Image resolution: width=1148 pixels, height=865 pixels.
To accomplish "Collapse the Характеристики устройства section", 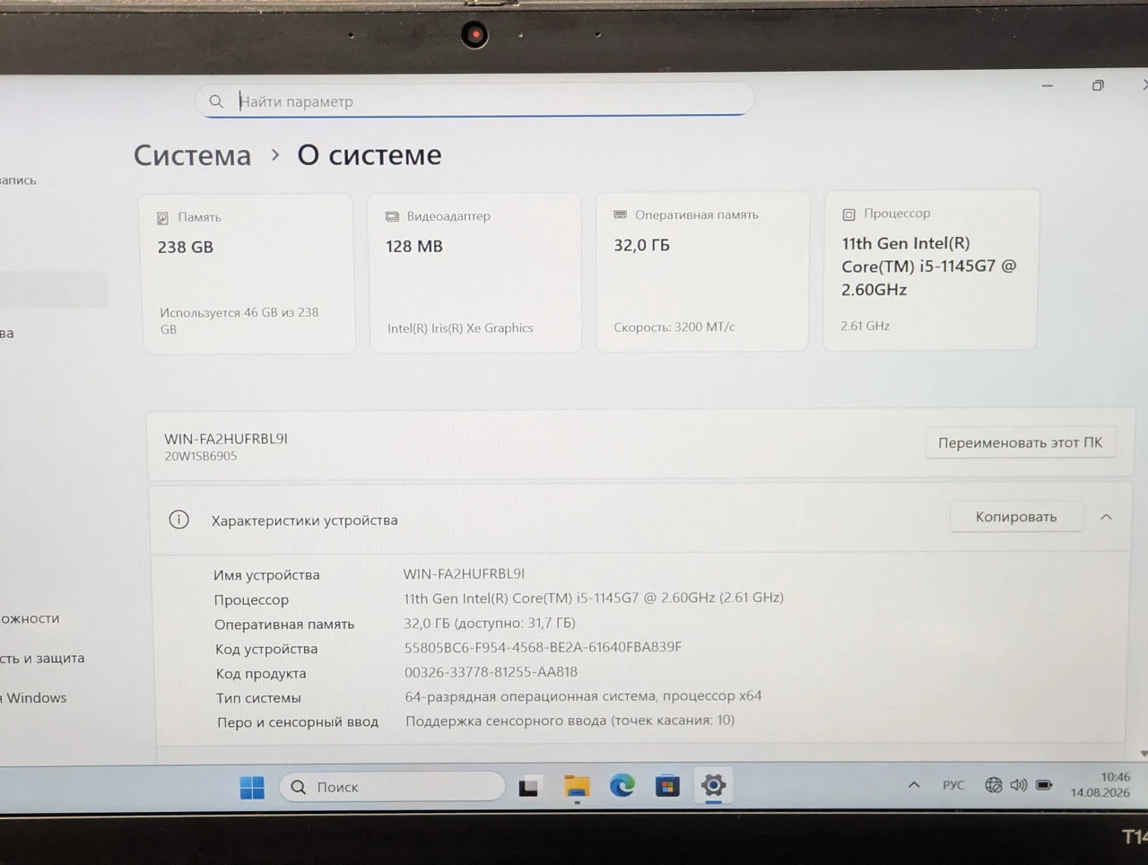I will [x=1106, y=517].
